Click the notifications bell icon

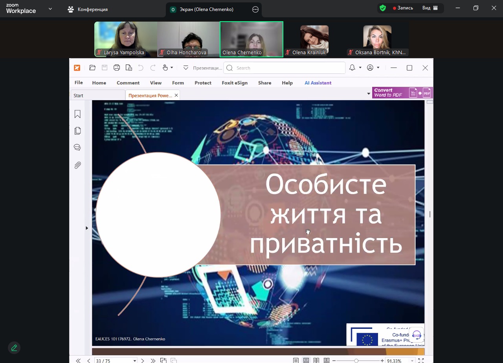(352, 68)
